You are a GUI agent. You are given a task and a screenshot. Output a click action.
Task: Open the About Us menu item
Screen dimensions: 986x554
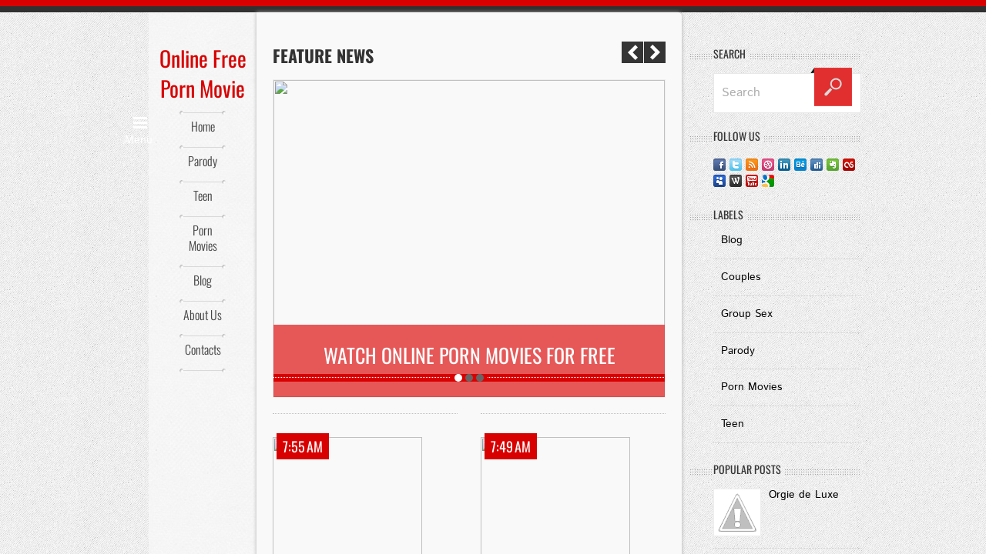203,315
